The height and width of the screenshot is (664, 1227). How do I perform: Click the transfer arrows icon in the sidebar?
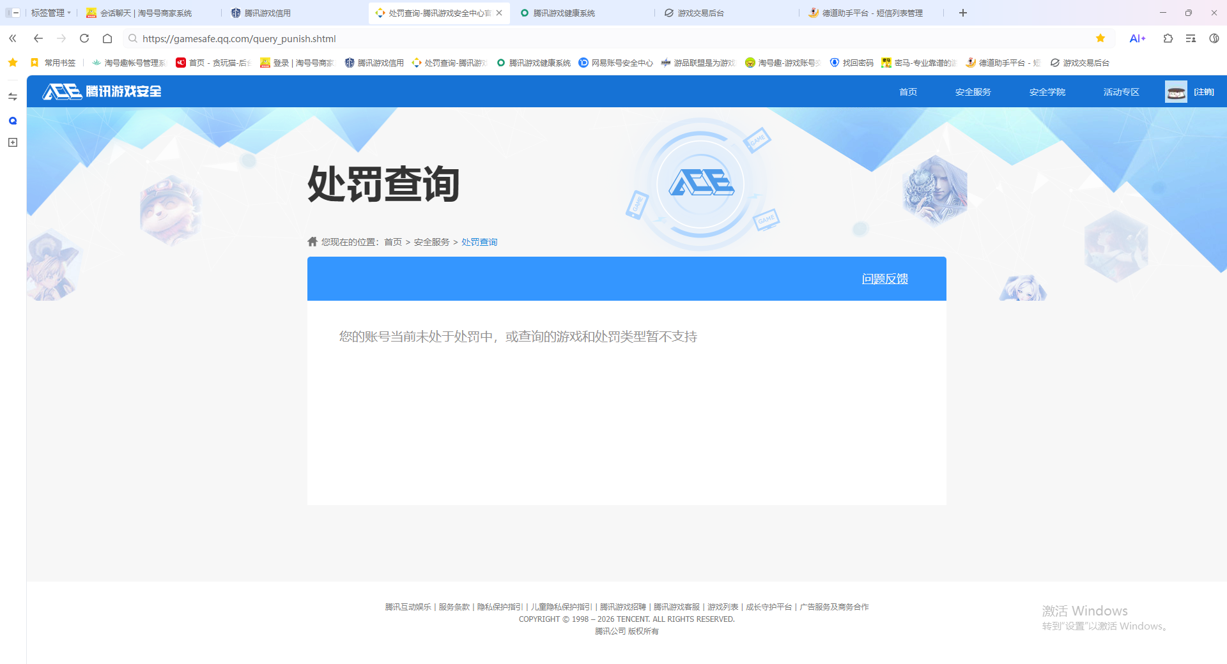12,96
